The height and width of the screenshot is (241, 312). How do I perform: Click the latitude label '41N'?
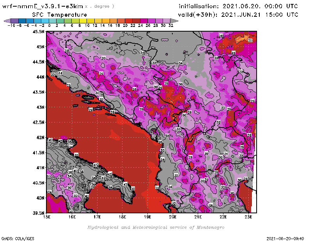point(40,168)
